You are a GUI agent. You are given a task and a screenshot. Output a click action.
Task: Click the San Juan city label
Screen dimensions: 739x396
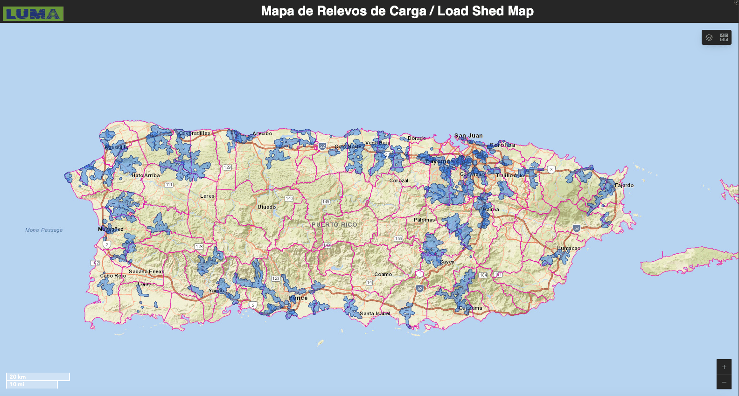point(468,136)
